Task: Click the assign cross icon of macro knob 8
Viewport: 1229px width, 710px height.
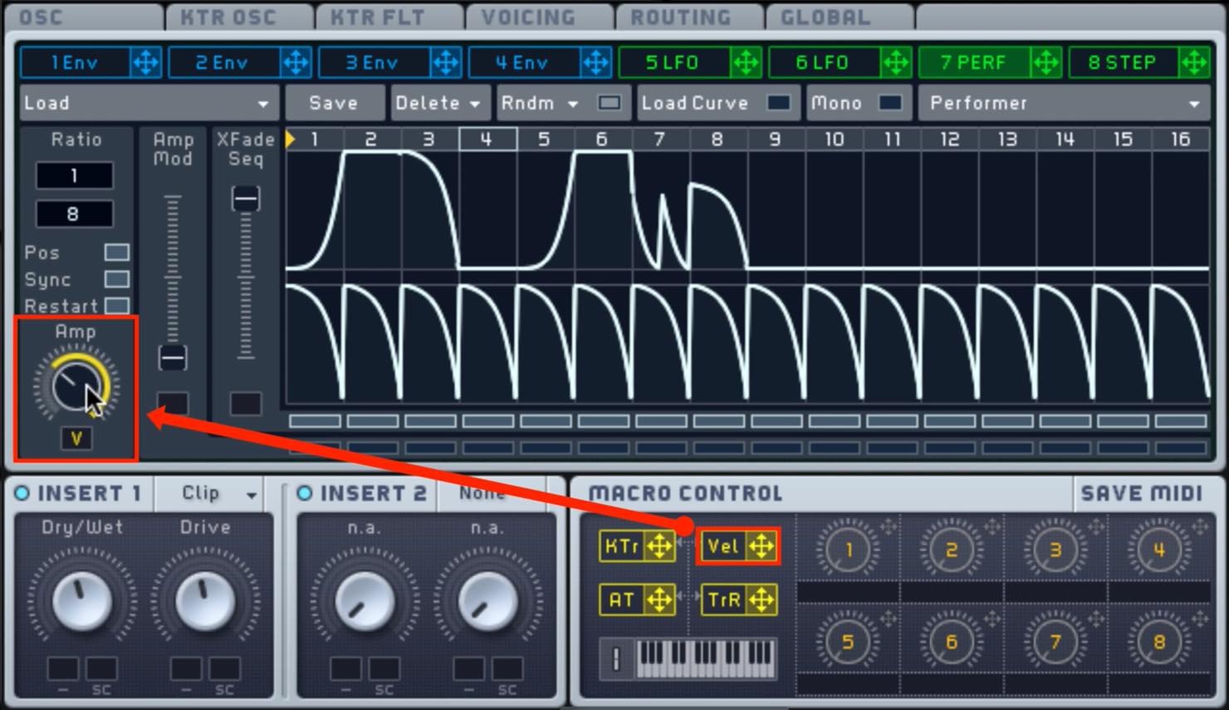Action: tap(1200, 618)
